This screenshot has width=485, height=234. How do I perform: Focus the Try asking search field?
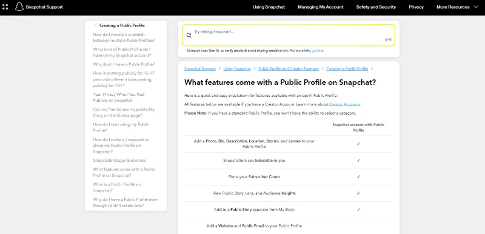pyautogui.click(x=289, y=35)
